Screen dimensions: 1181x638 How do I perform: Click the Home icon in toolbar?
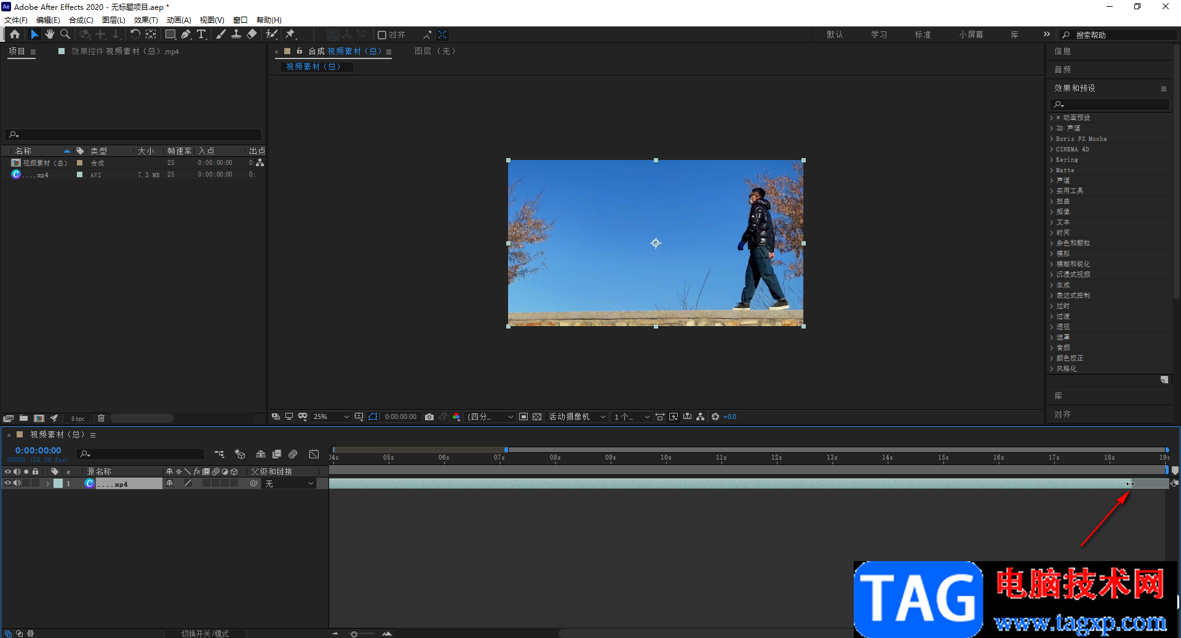15,34
